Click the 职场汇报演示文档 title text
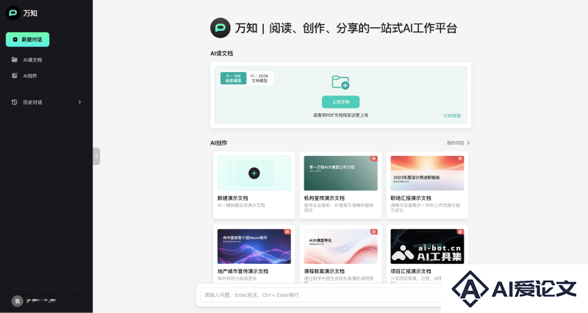Screen dimensions: 588x313 [x=411, y=198]
